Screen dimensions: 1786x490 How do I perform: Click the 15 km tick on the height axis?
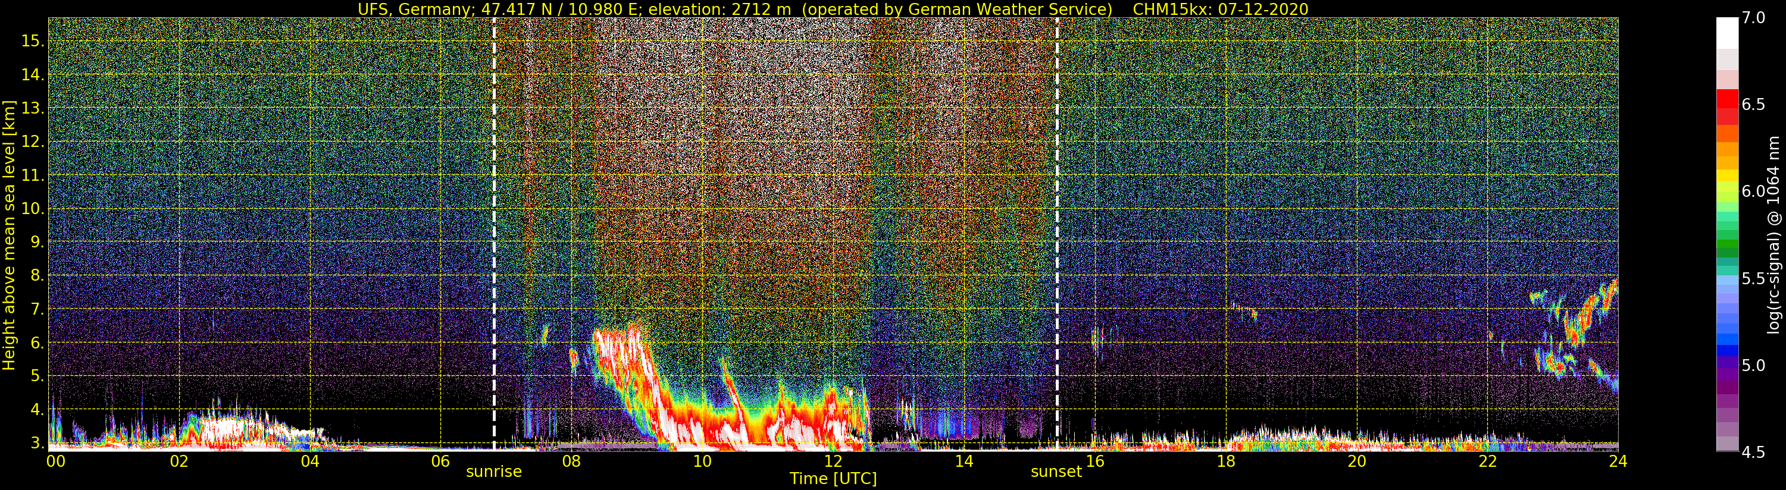(32, 41)
